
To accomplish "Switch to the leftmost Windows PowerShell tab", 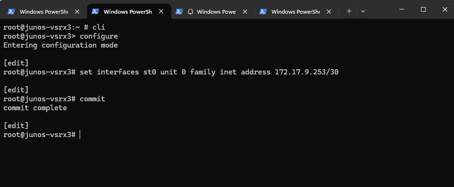I will (x=43, y=12).
